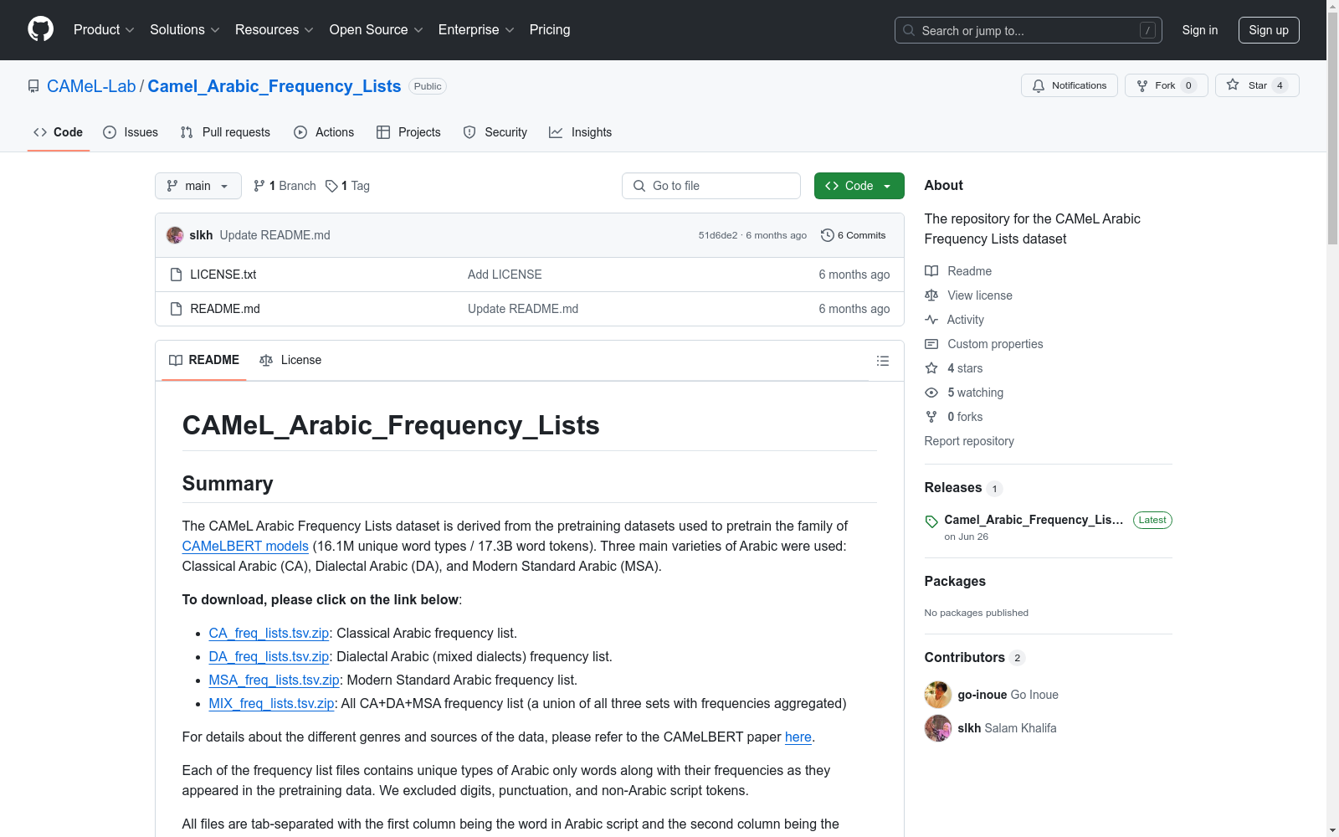This screenshot has width=1339, height=837.
Task: Click the tag icon next to release
Action: click(931, 521)
